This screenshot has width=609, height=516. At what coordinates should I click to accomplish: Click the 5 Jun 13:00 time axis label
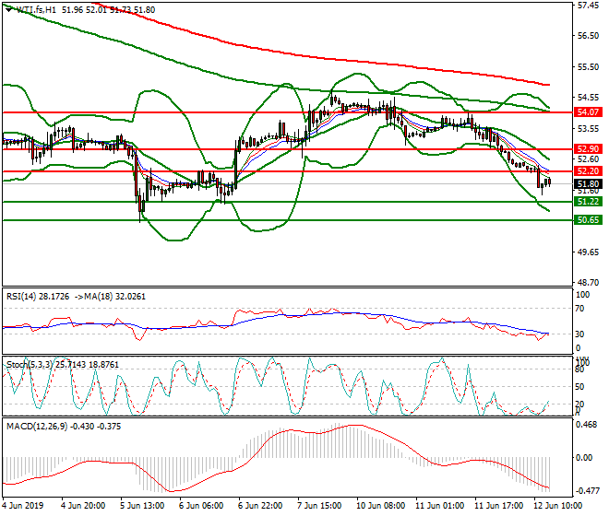[142, 506]
